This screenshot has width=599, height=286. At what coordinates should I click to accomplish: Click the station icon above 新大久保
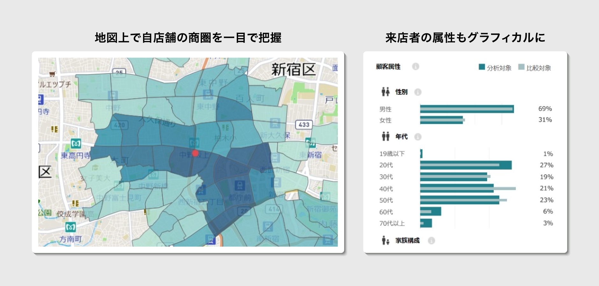coord(275,123)
